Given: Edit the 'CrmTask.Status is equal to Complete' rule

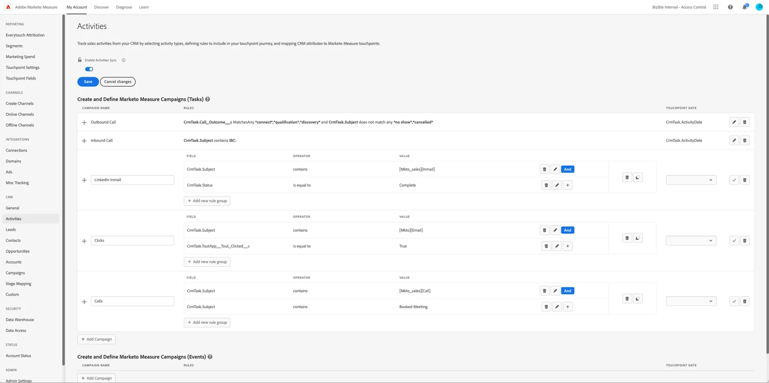Looking at the screenshot, I should [x=557, y=185].
